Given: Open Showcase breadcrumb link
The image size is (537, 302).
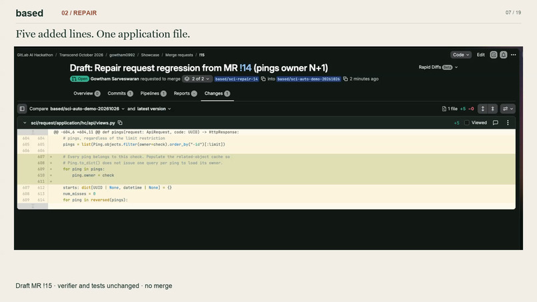Looking at the screenshot, I should 150,55.
